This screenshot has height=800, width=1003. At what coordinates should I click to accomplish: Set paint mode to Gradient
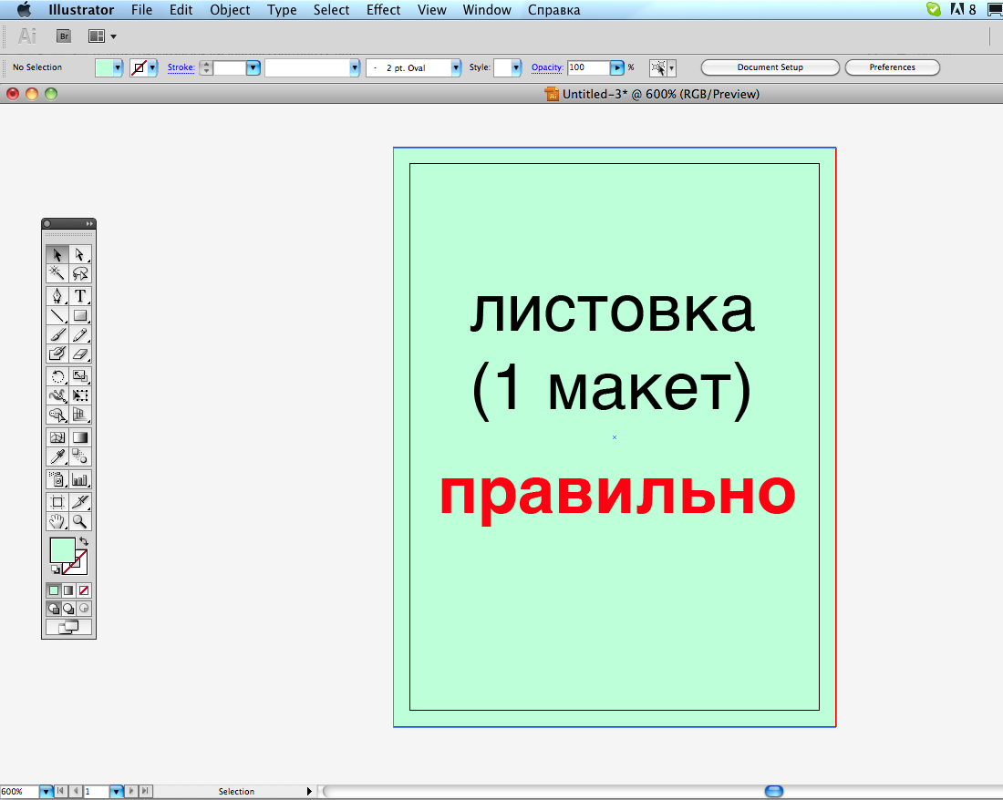click(x=68, y=590)
